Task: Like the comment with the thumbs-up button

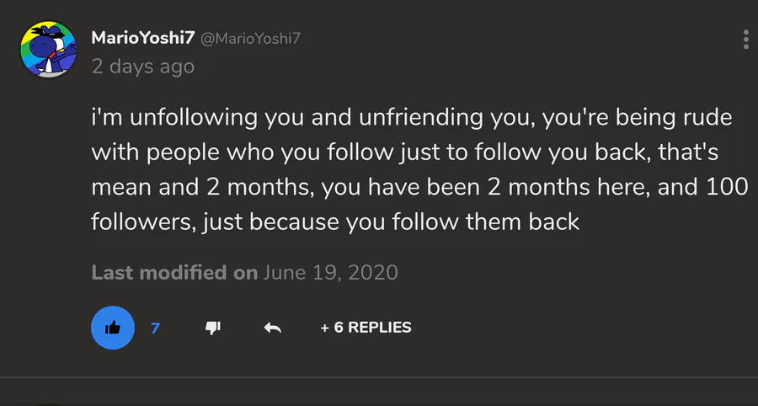Action: click(112, 328)
